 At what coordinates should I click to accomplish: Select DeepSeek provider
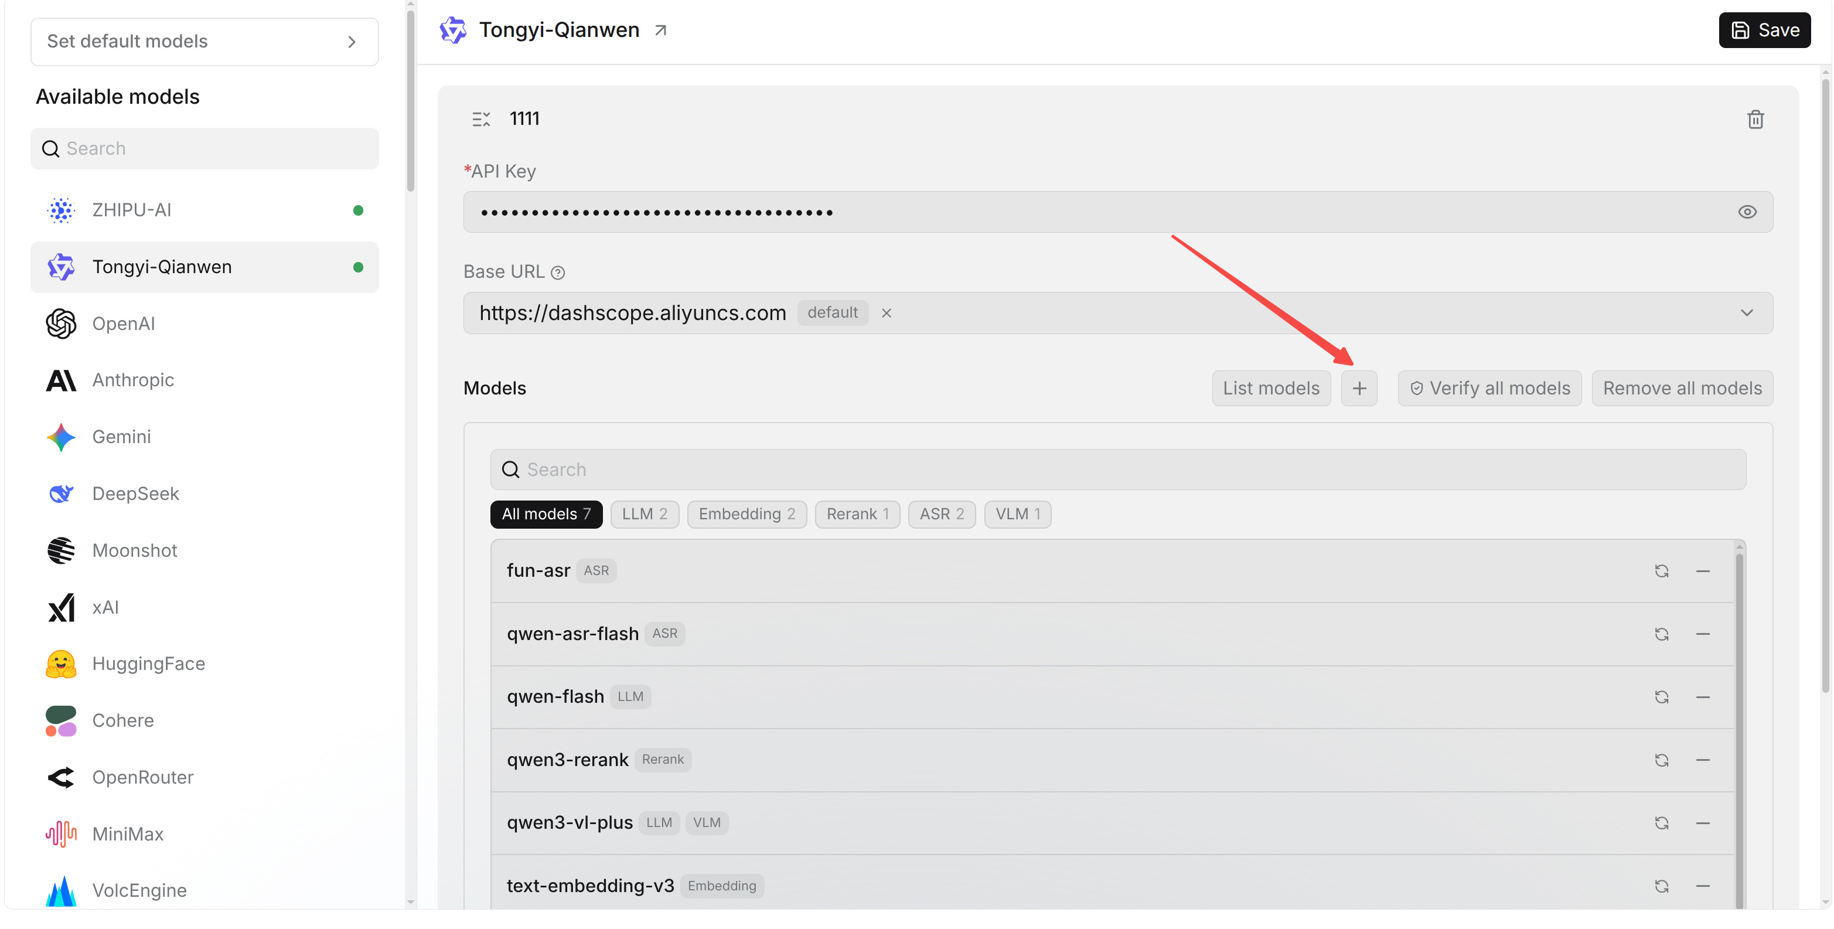pos(204,495)
